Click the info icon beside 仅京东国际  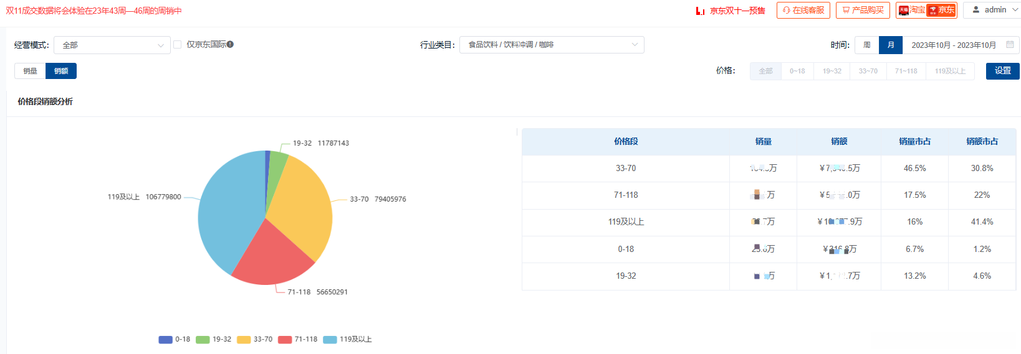point(230,44)
